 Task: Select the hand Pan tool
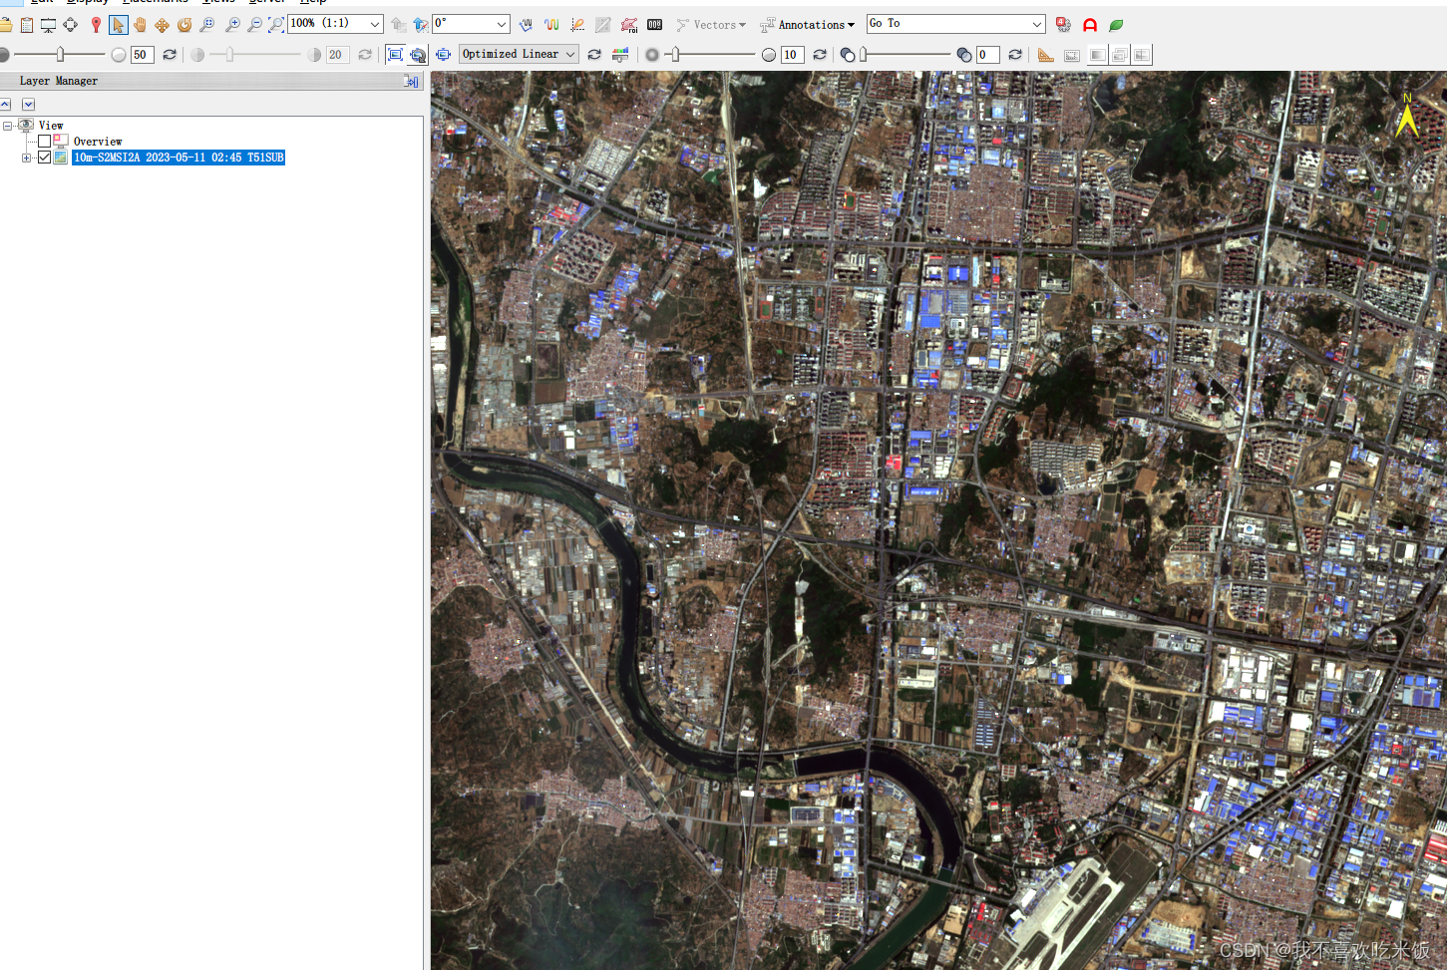pyautogui.click(x=141, y=25)
